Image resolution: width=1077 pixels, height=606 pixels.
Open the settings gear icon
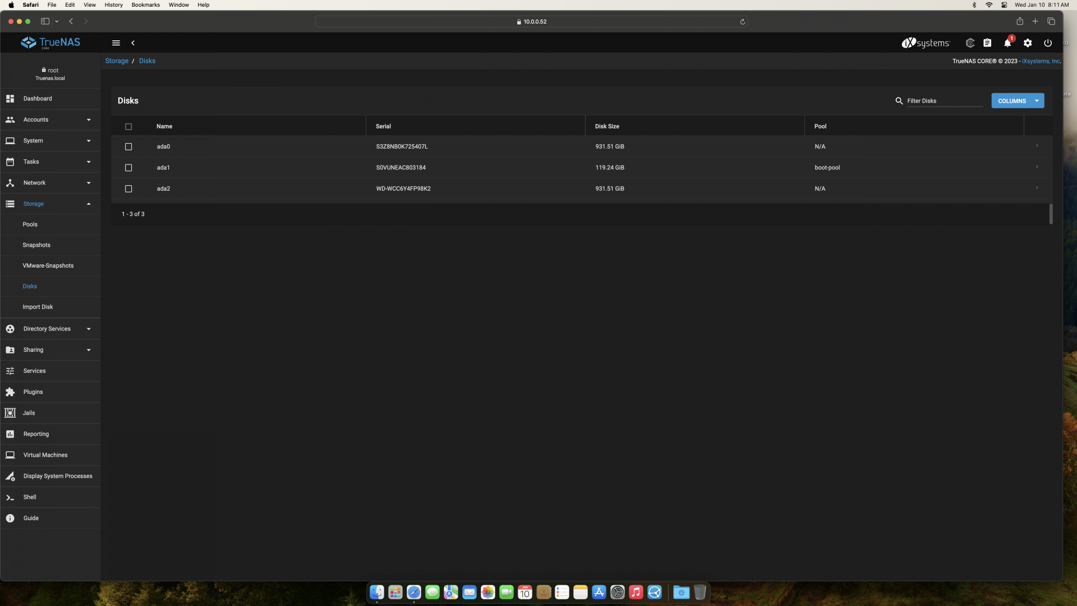pyautogui.click(x=1028, y=43)
